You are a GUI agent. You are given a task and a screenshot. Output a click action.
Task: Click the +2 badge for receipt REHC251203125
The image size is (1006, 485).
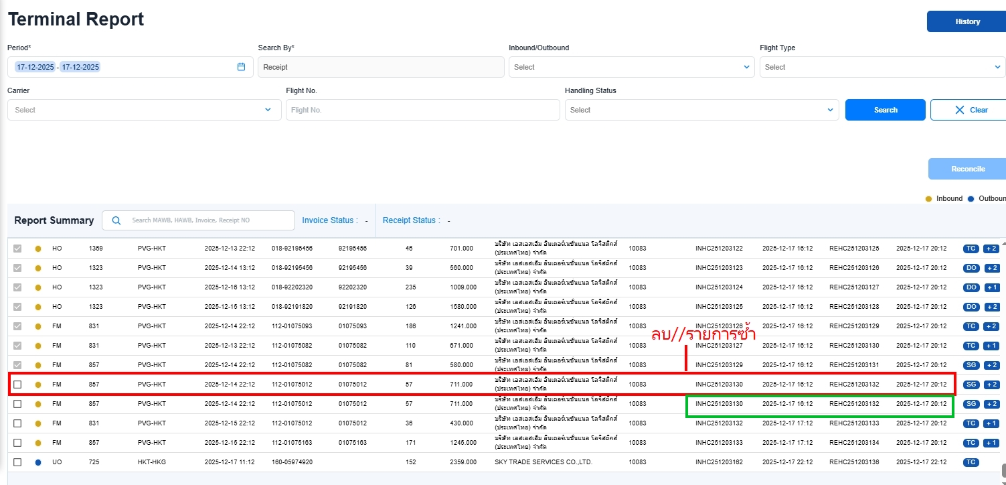991,249
